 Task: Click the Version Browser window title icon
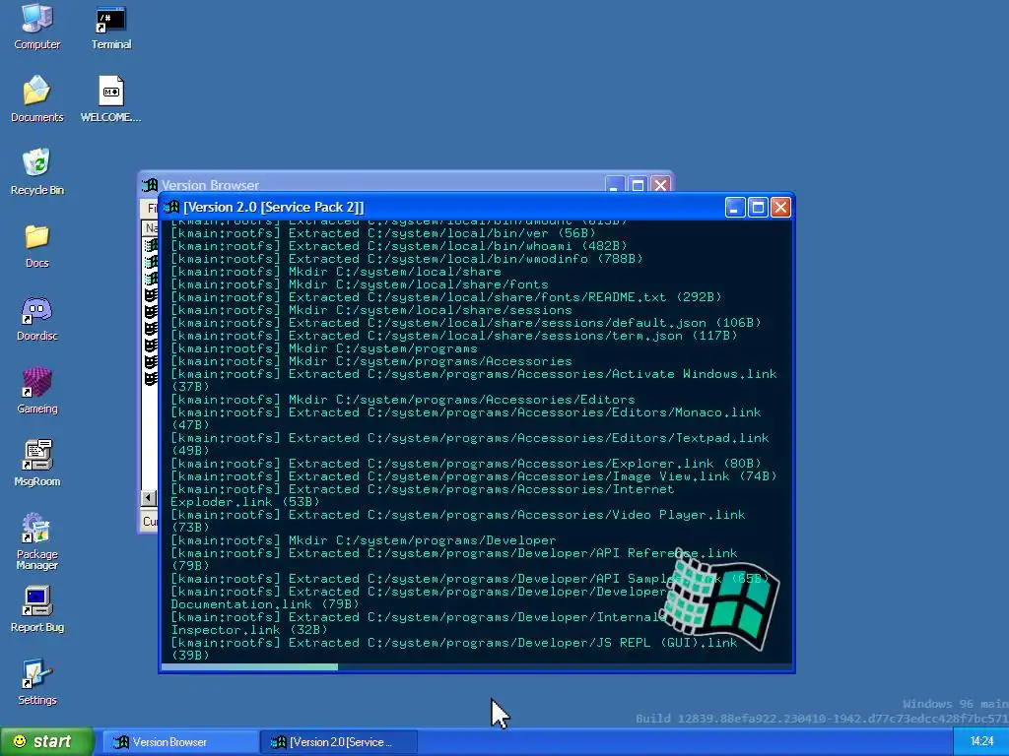(x=150, y=185)
